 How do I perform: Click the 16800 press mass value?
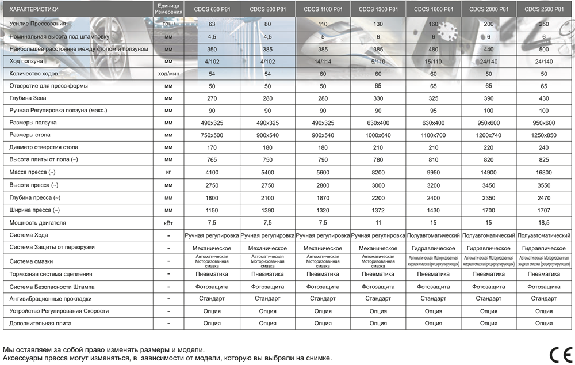(544, 172)
